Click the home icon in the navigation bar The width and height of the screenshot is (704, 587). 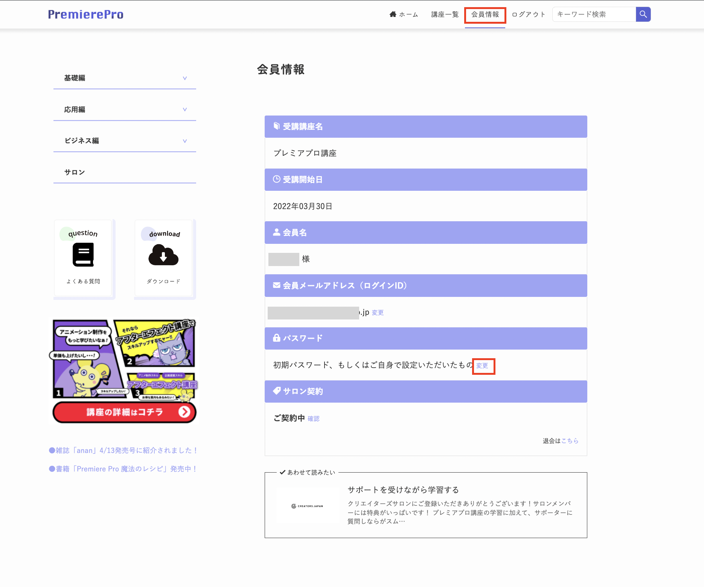tap(393, 14)
